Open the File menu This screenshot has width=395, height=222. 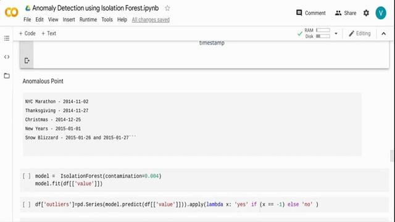27,20
